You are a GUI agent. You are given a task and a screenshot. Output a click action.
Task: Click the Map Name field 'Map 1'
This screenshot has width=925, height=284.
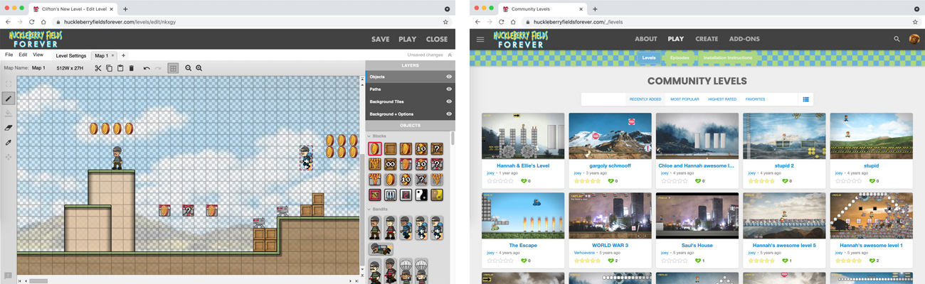point(38,68)
